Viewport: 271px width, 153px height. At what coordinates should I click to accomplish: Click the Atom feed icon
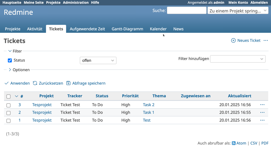click(x=234, y=143)
